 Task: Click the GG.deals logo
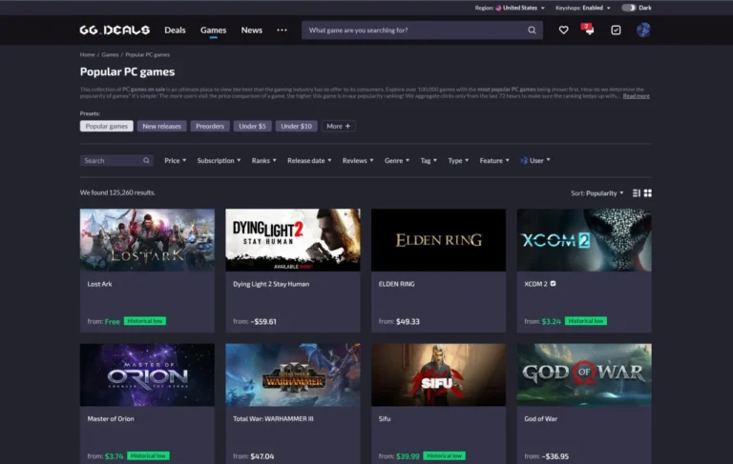point(115,30)
